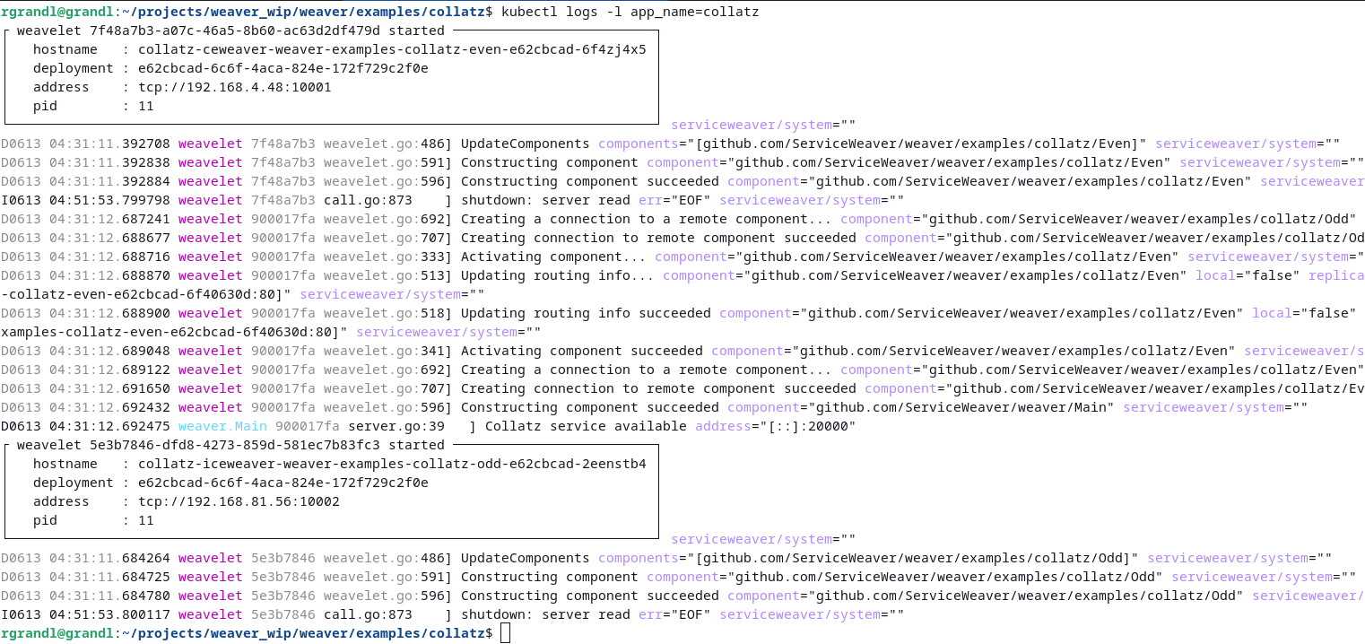Screen dimensions: 1365x644
Task: Click "weavelet.go:486" on the 7f48a7b3 line
Action: tap(384, 144)
